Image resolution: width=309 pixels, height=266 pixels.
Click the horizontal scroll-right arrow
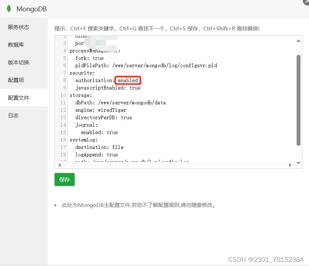pos(290,165)
